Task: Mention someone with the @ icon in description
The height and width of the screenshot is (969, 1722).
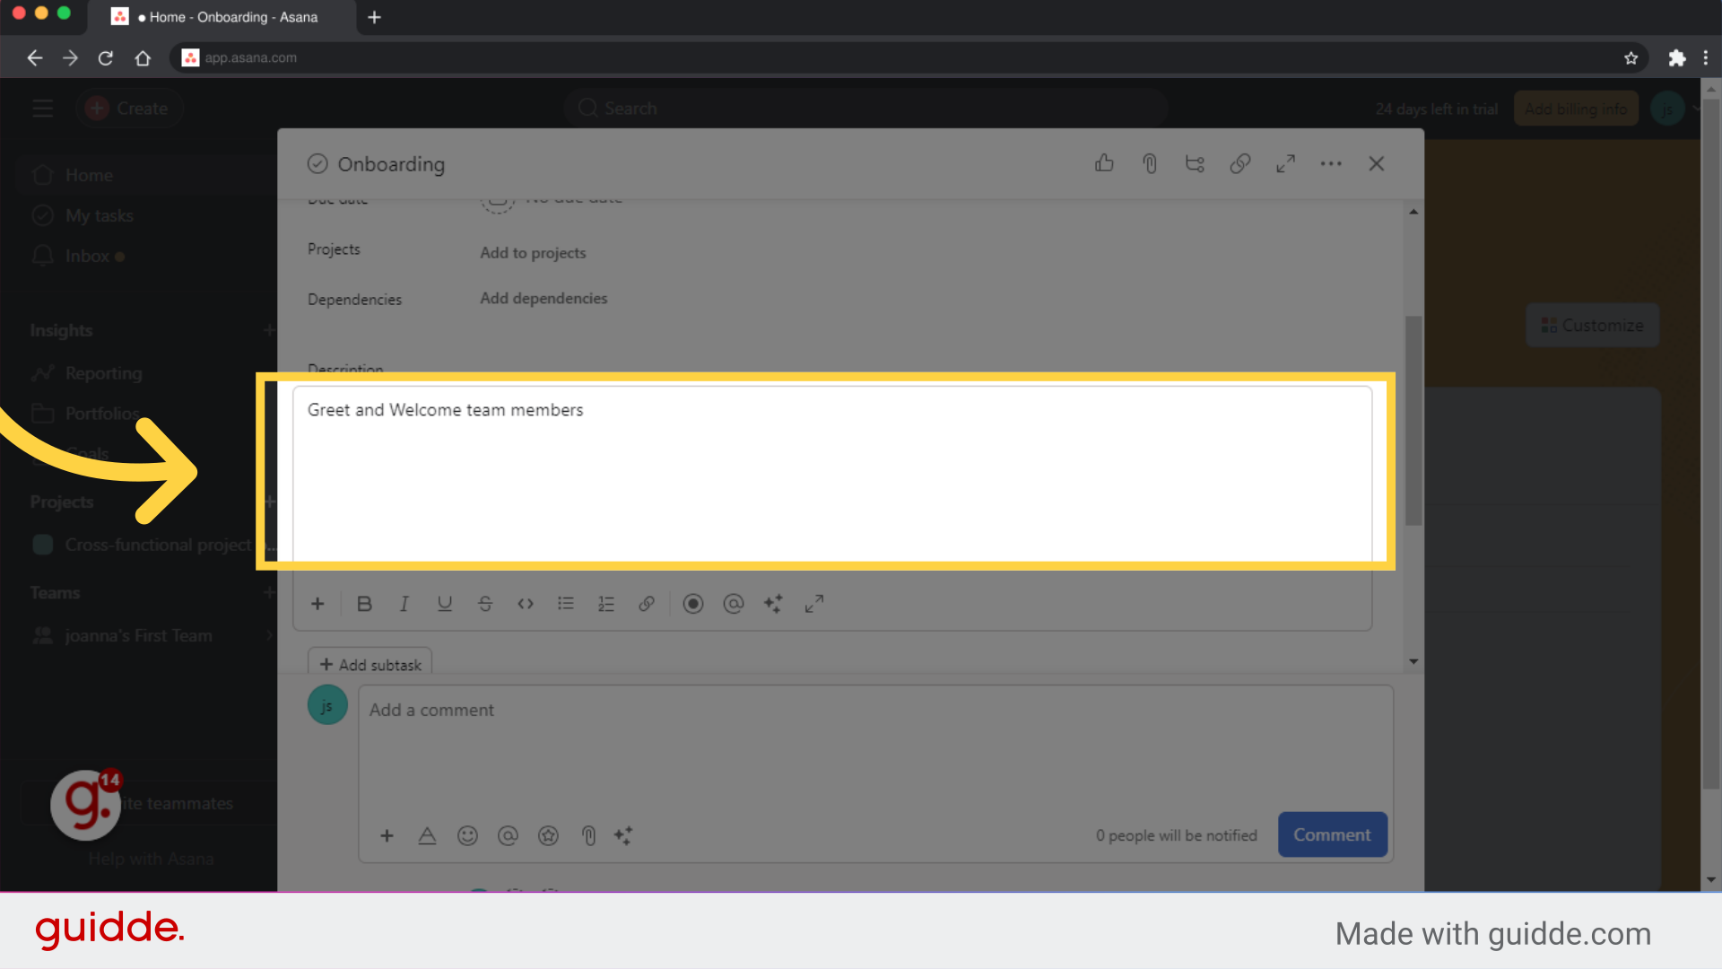Action: (734, 604)
